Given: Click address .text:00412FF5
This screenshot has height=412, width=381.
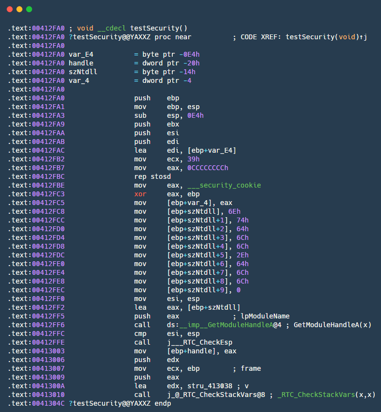Looking at the screenshot, I should [x=36, y=316].
